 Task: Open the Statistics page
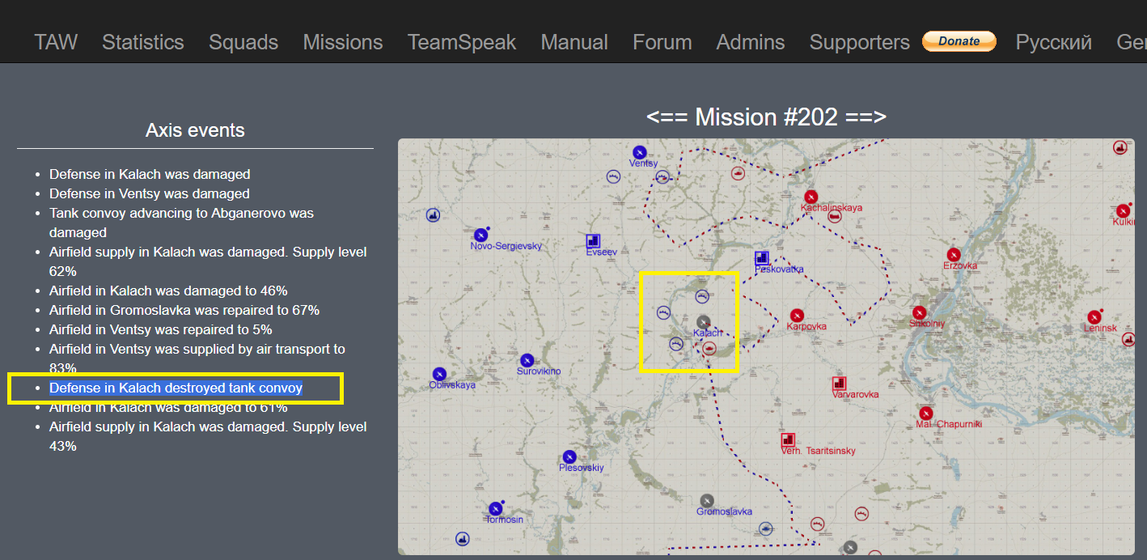click(x=143, y=42)
